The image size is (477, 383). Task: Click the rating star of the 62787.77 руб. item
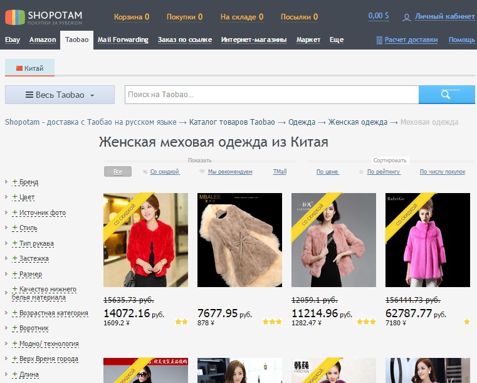click(467, 322)
